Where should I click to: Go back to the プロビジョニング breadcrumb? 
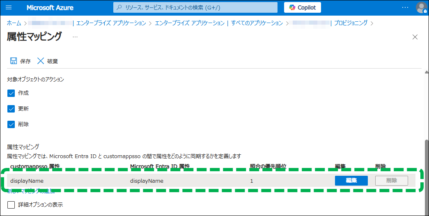tap(351, 23)
